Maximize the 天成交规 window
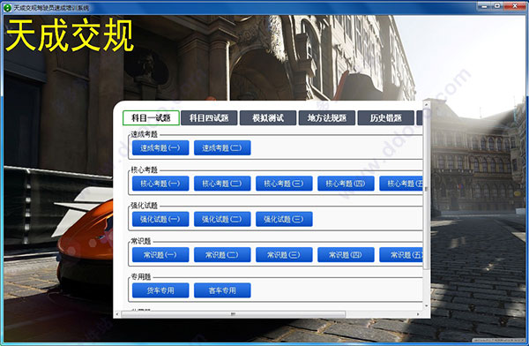 coord(497,6)
